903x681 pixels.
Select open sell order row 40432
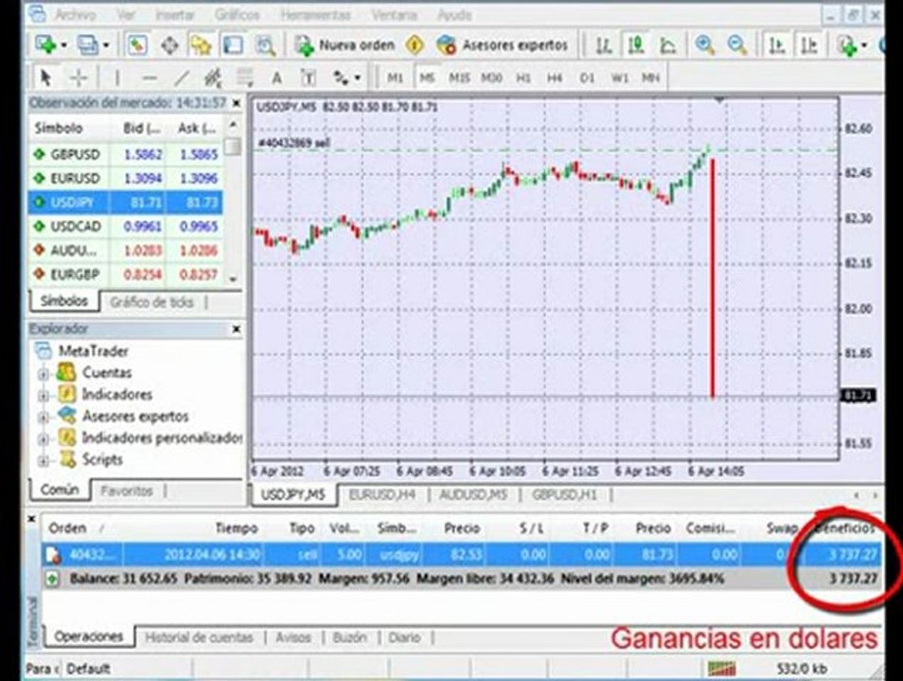click(461, 554)
